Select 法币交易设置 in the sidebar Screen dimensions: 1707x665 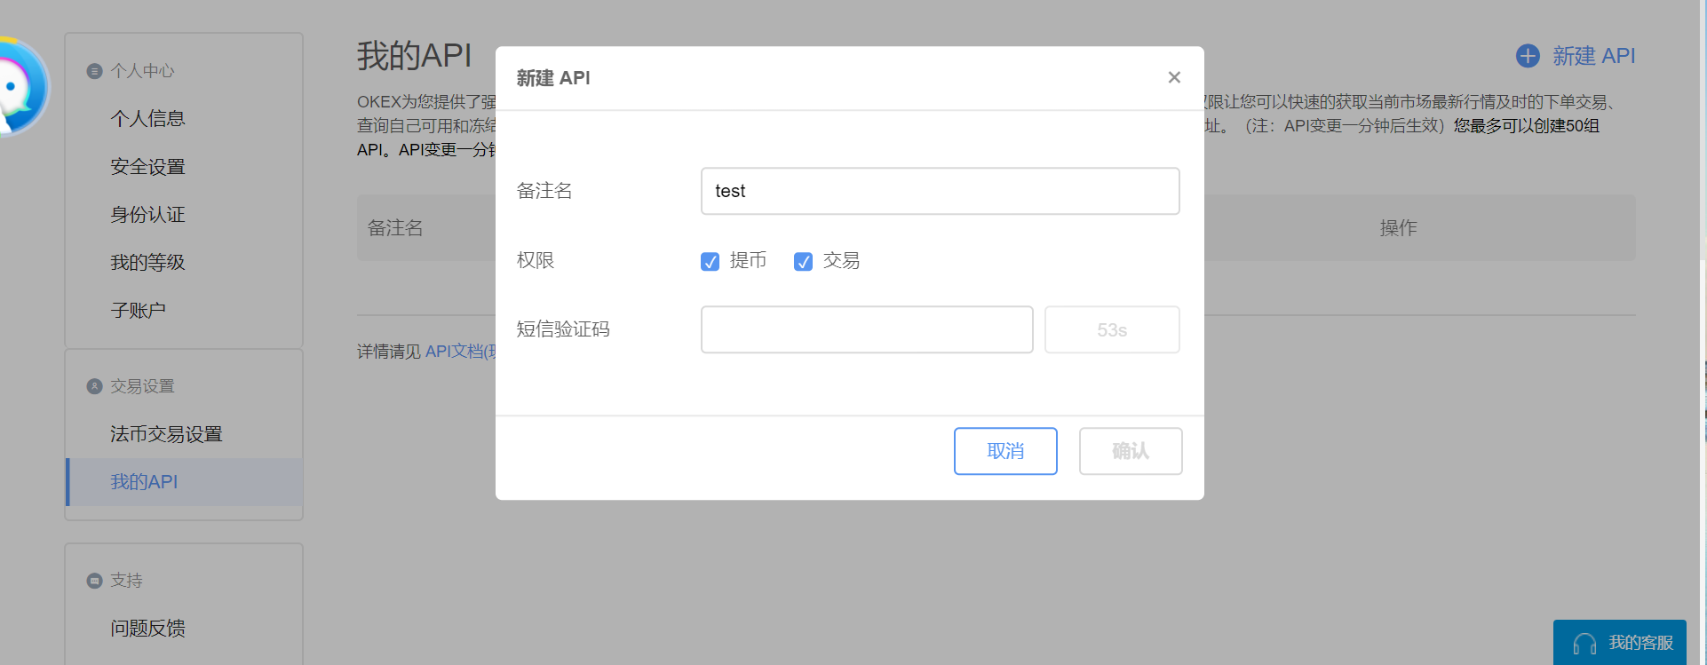[166, 433]
